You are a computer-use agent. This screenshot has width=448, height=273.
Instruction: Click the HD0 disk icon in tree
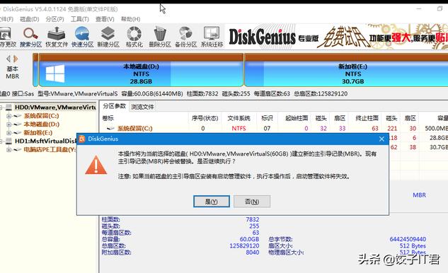[9, 108]
